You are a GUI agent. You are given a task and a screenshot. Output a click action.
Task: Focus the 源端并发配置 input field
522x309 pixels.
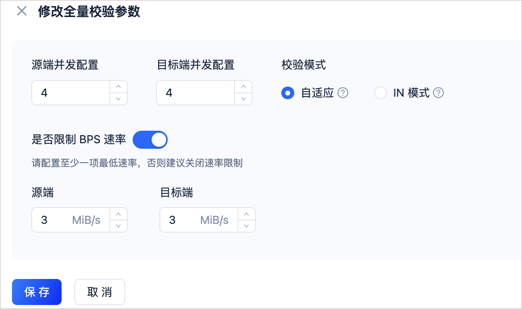[x=71, y=93]
